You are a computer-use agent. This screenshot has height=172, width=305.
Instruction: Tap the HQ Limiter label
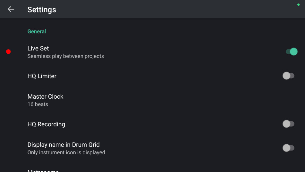(x=42, y=76)
